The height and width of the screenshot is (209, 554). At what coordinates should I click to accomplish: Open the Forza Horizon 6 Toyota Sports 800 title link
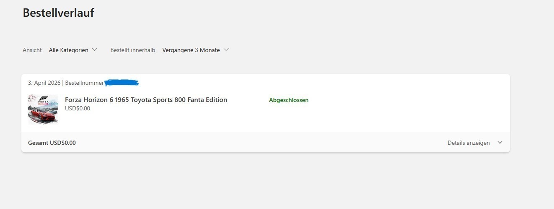pyautogui.click(x=146, y=100)
